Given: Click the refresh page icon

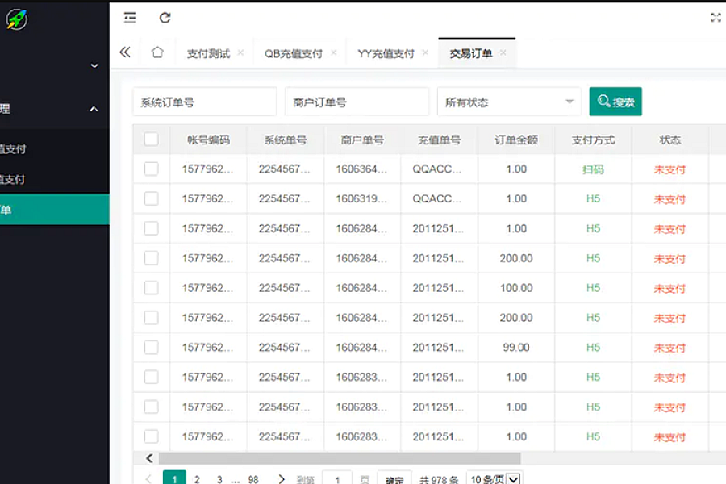Looking at the screenshot, I should pyautogui.click(x=165, y=18).
